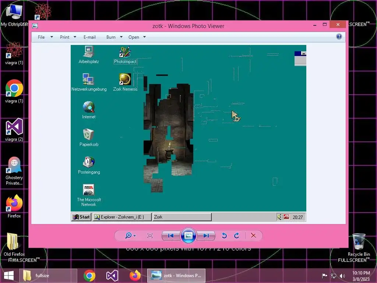
Task: Open the File menu
Action: (41, 37)
